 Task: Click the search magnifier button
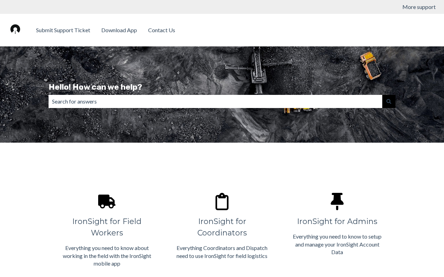click(x=389, y=101)
